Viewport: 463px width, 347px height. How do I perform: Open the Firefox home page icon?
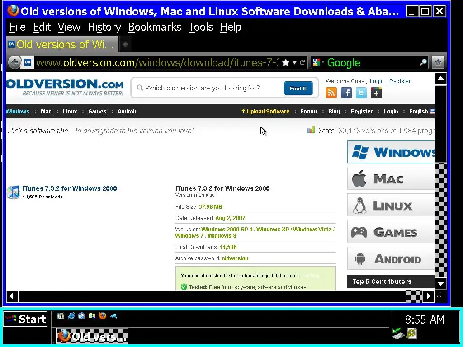tap(438, 62)
